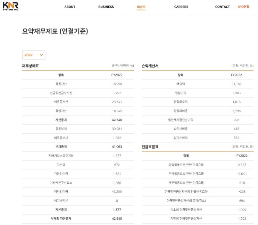Select the 부채총계 value 41,063
Screen dimensions: 258x225
coord(117,147)
